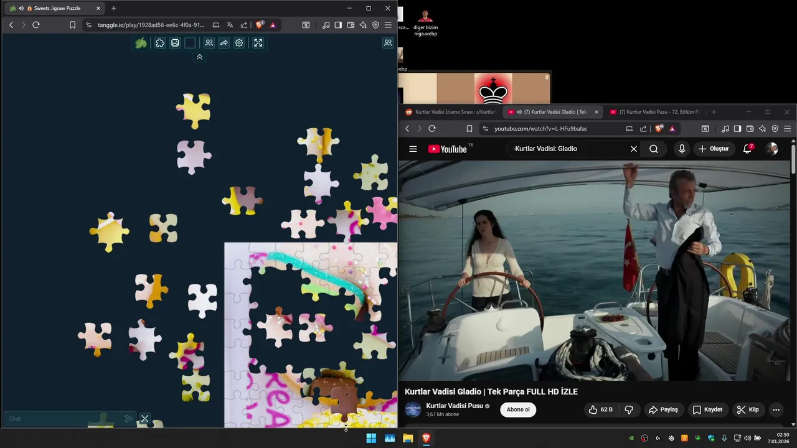Click the YouTube page vertical scrollbar
Screen dimensions: 797x448
click(x=793, y=159)
